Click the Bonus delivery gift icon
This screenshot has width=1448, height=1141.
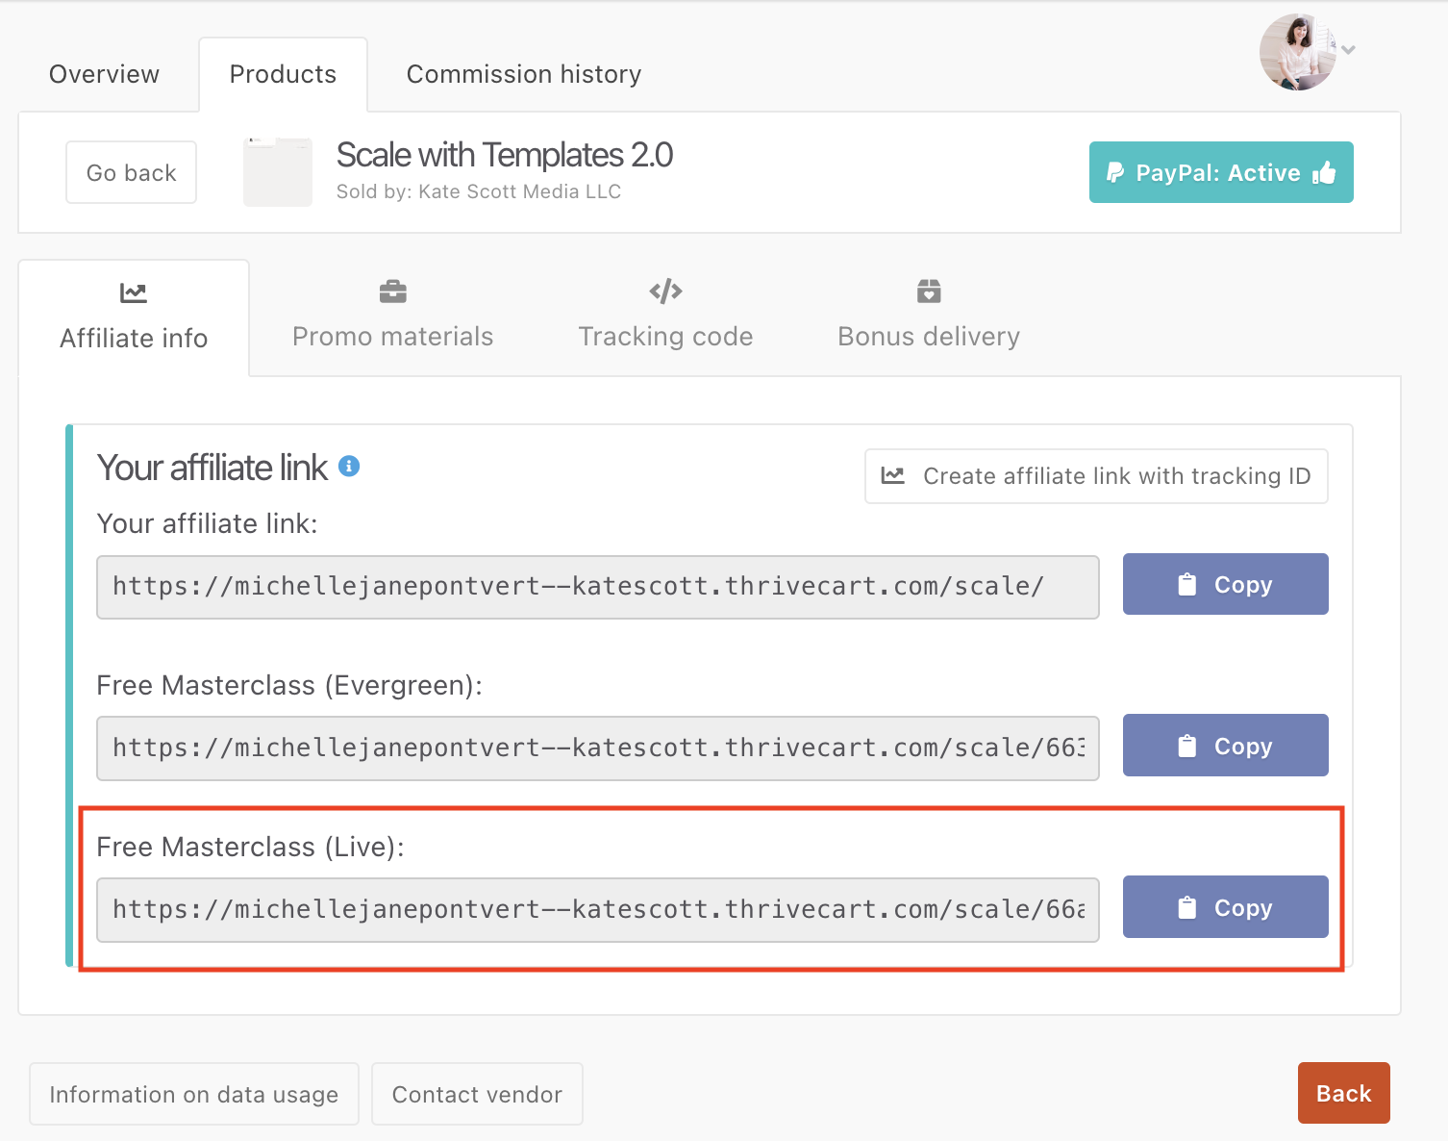click(x=927, y=291)
